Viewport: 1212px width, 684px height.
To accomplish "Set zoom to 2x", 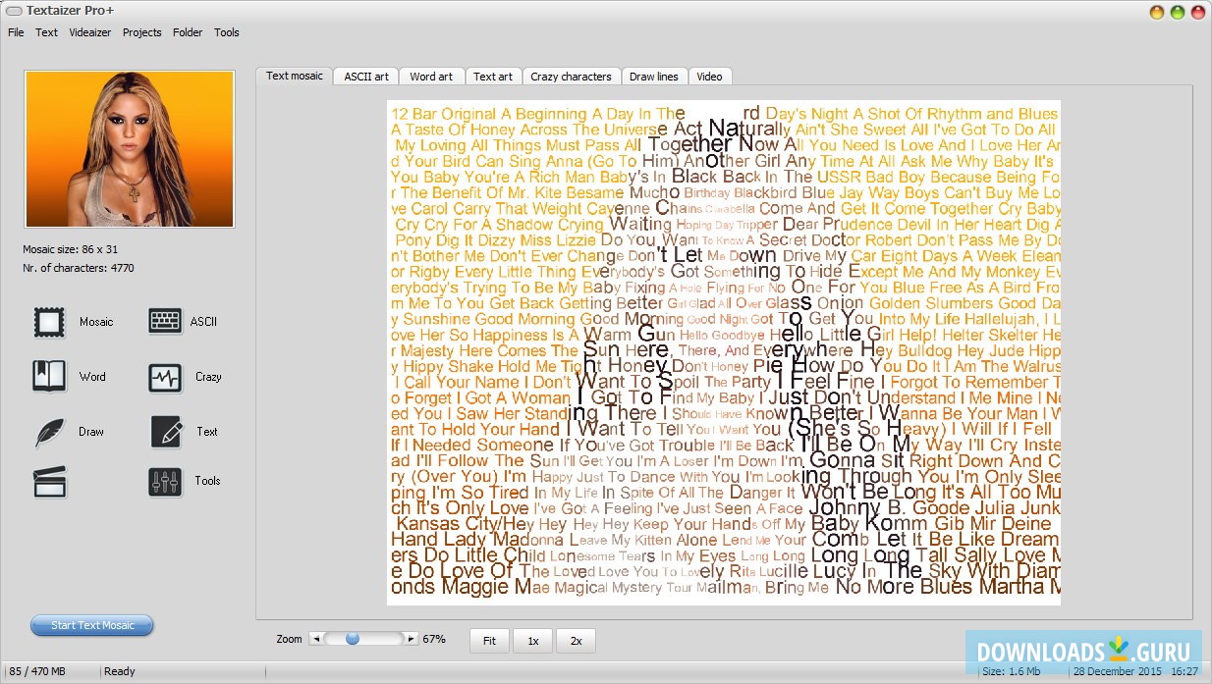I will tap(576, 641).
